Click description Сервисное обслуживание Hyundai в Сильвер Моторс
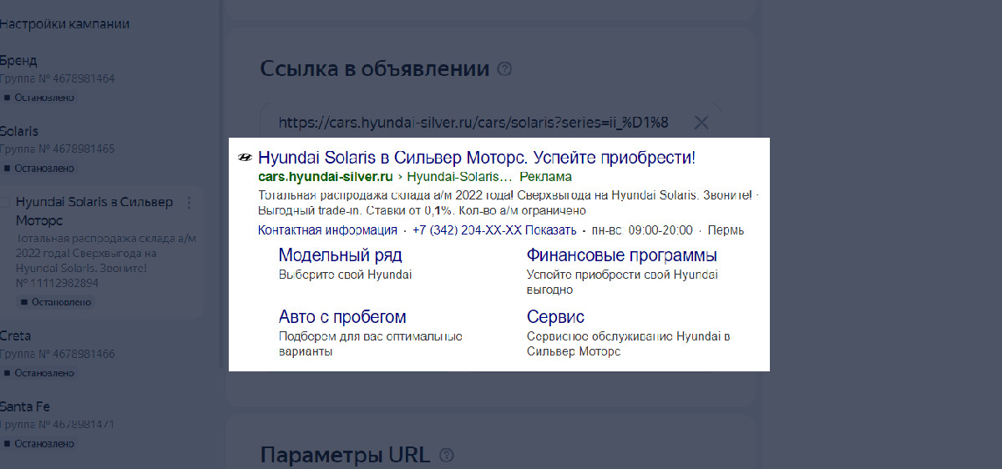 pyautogui.click(x=629, y=344)
